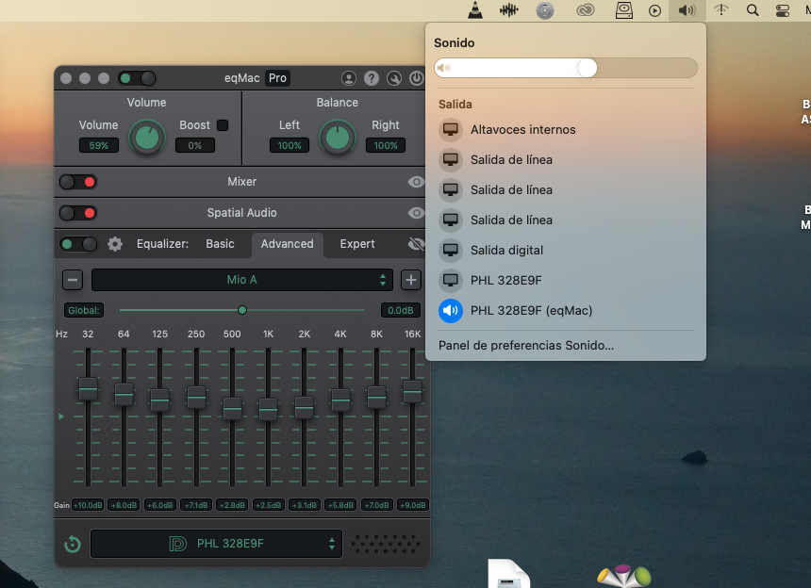
Task: Open VLC cone icon in menu bar
Action: pyautogui.click(x=474, y=10)
